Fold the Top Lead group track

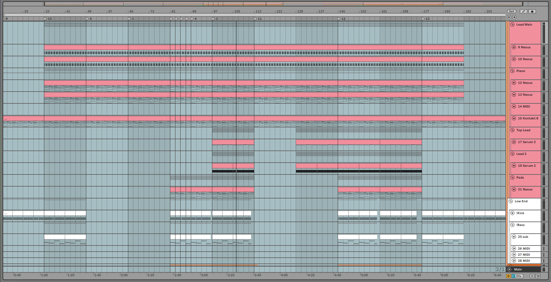[x=512, y=130]
